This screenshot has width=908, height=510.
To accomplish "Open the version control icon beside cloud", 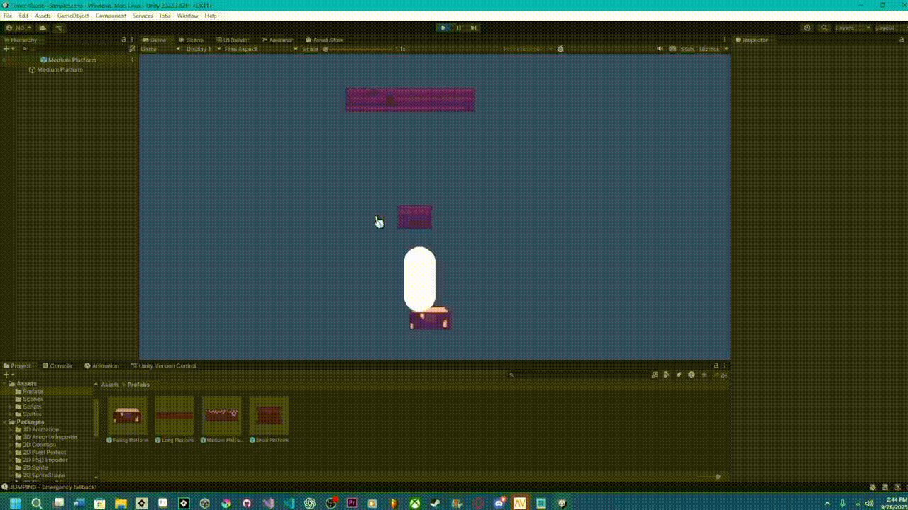I will click(x=59, y=28).
